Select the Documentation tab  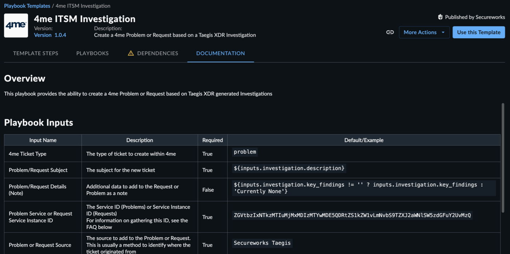[220, 53]
